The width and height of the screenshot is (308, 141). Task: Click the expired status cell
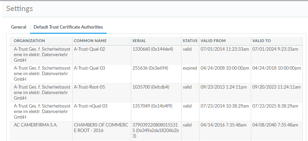pos(190,68)
